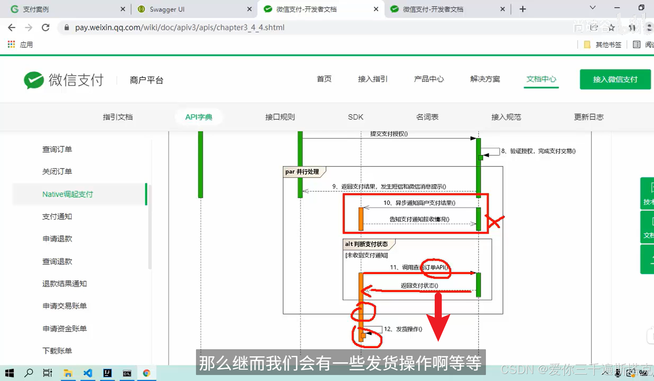Screen dimensions: 654x381
Task: Open 查询订单 in the sidebar
Action: point(57,149)
